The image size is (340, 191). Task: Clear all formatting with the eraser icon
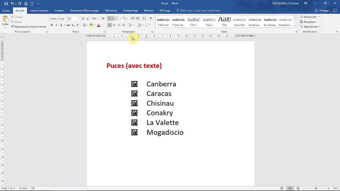point(103,19)
